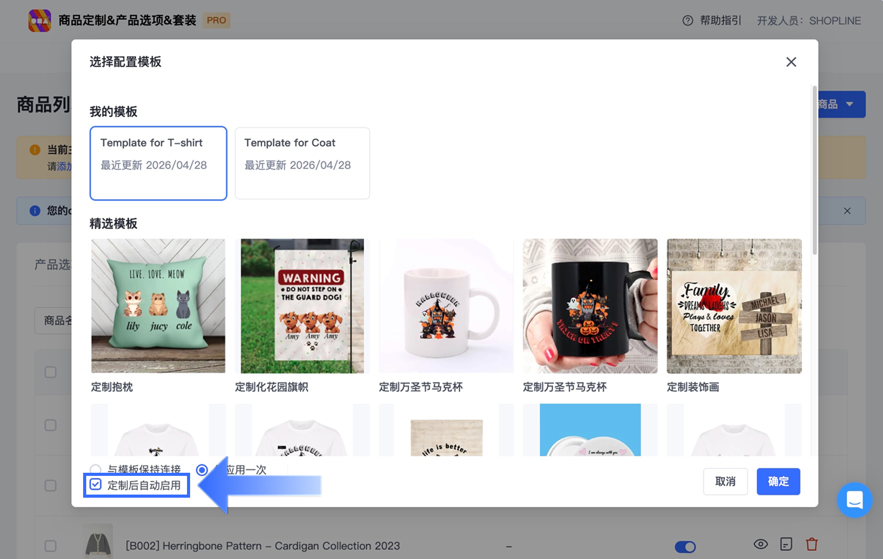
Task: Click the blue info icon in banner
Action: coord(35,210)
